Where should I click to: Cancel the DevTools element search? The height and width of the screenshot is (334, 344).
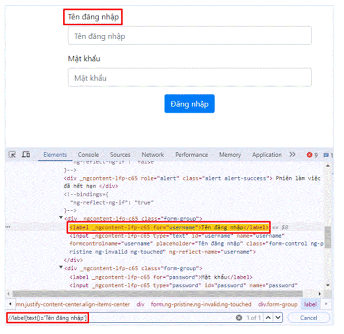coord(309,318)
